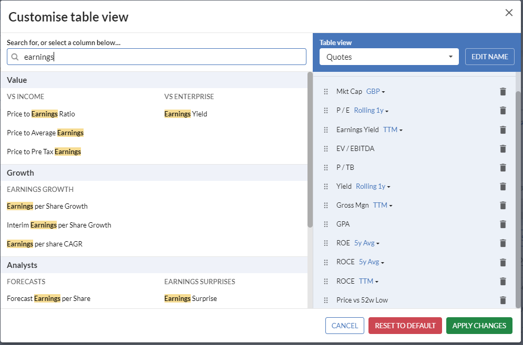Viewport: 523px width, 345px height.
Task: Delete the Gross Mgn column
Action: point(503,206)
